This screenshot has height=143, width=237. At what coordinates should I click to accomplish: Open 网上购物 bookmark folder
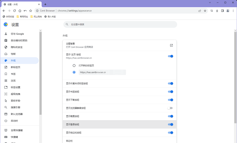coord(36,17)
